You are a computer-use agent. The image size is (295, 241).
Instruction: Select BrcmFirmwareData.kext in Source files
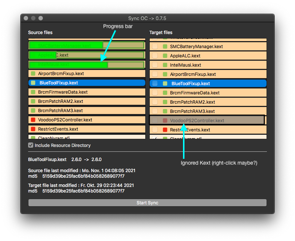point(87,92)
